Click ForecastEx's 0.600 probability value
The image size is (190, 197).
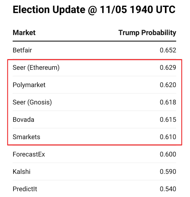point(168,154)
